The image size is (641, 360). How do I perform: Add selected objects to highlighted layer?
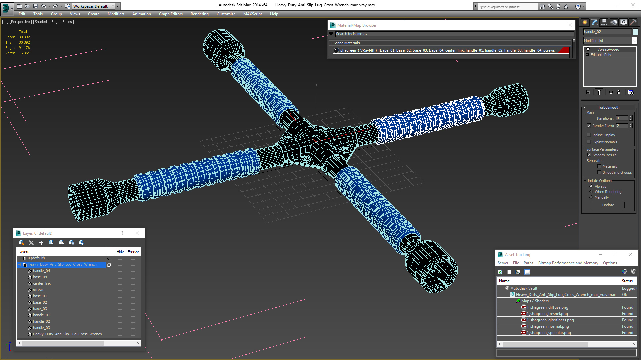tap(41, 243)
